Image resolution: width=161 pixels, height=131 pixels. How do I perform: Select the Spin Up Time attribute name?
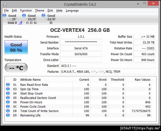(29, 89)
